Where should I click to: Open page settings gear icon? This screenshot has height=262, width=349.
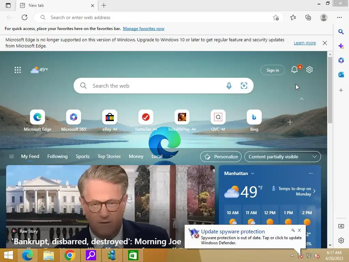coord(309,70)
